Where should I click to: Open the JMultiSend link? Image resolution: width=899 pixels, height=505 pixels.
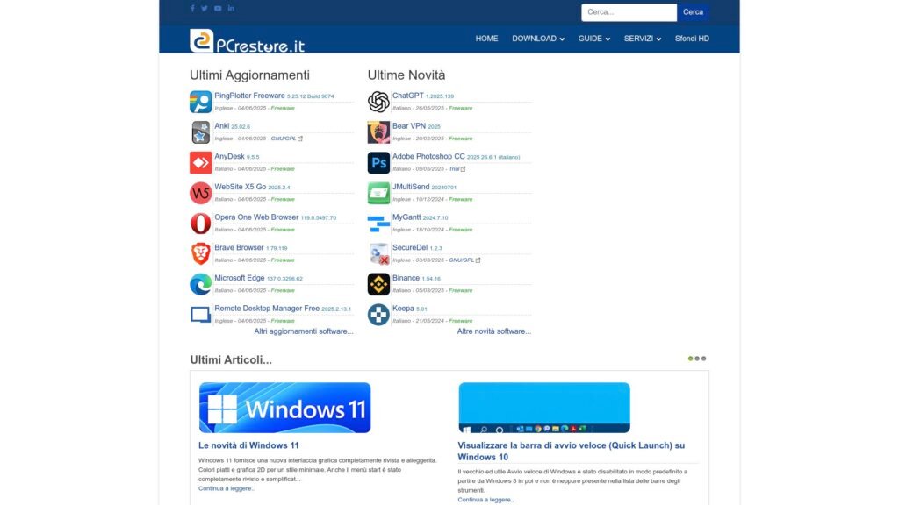(x=411, y=187)
